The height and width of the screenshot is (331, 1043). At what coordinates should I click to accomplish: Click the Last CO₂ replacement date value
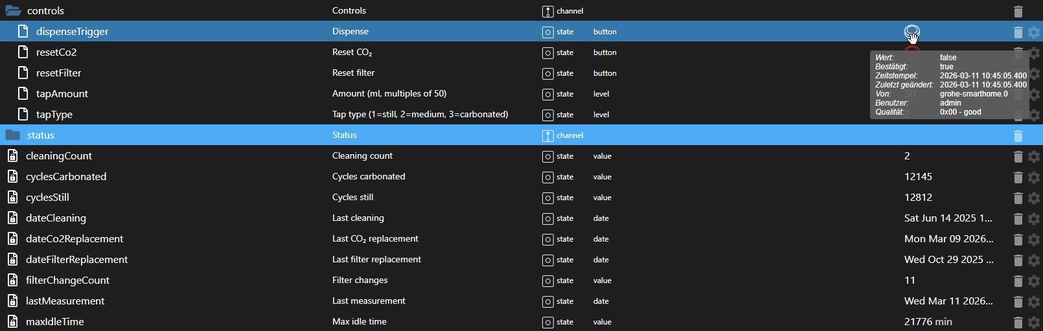coord(948,239)
